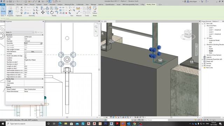Click the Phase Created value New Construction
The height and width of the screenshot is (126, 224).
point(30,89)
